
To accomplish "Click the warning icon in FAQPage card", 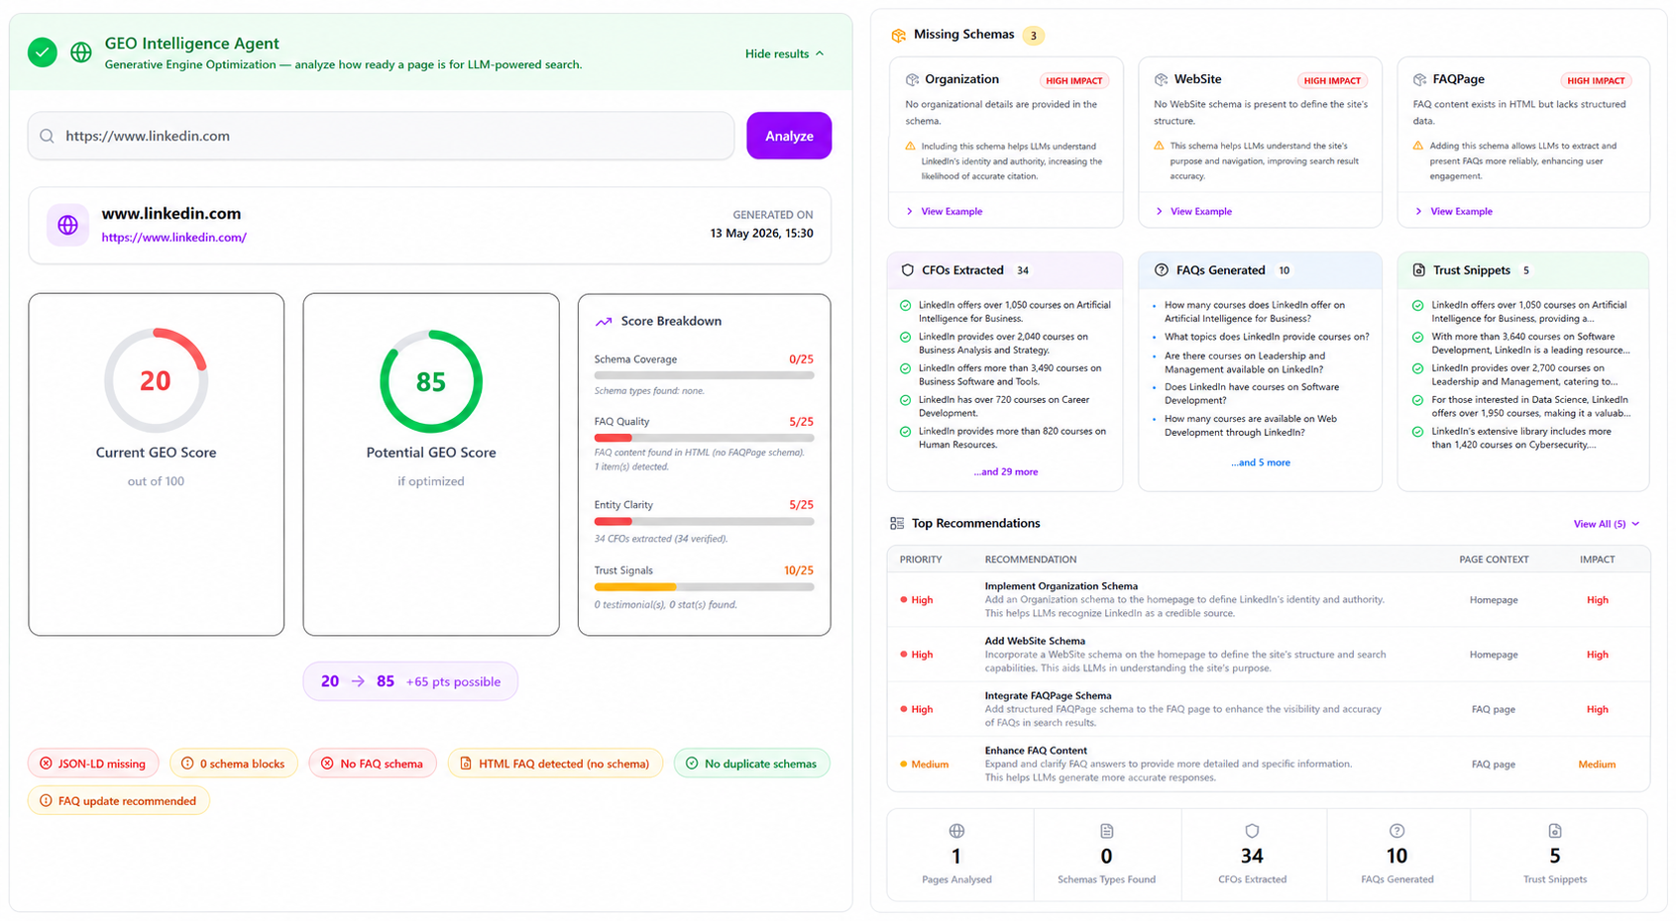I will [x=1418, y=146].
